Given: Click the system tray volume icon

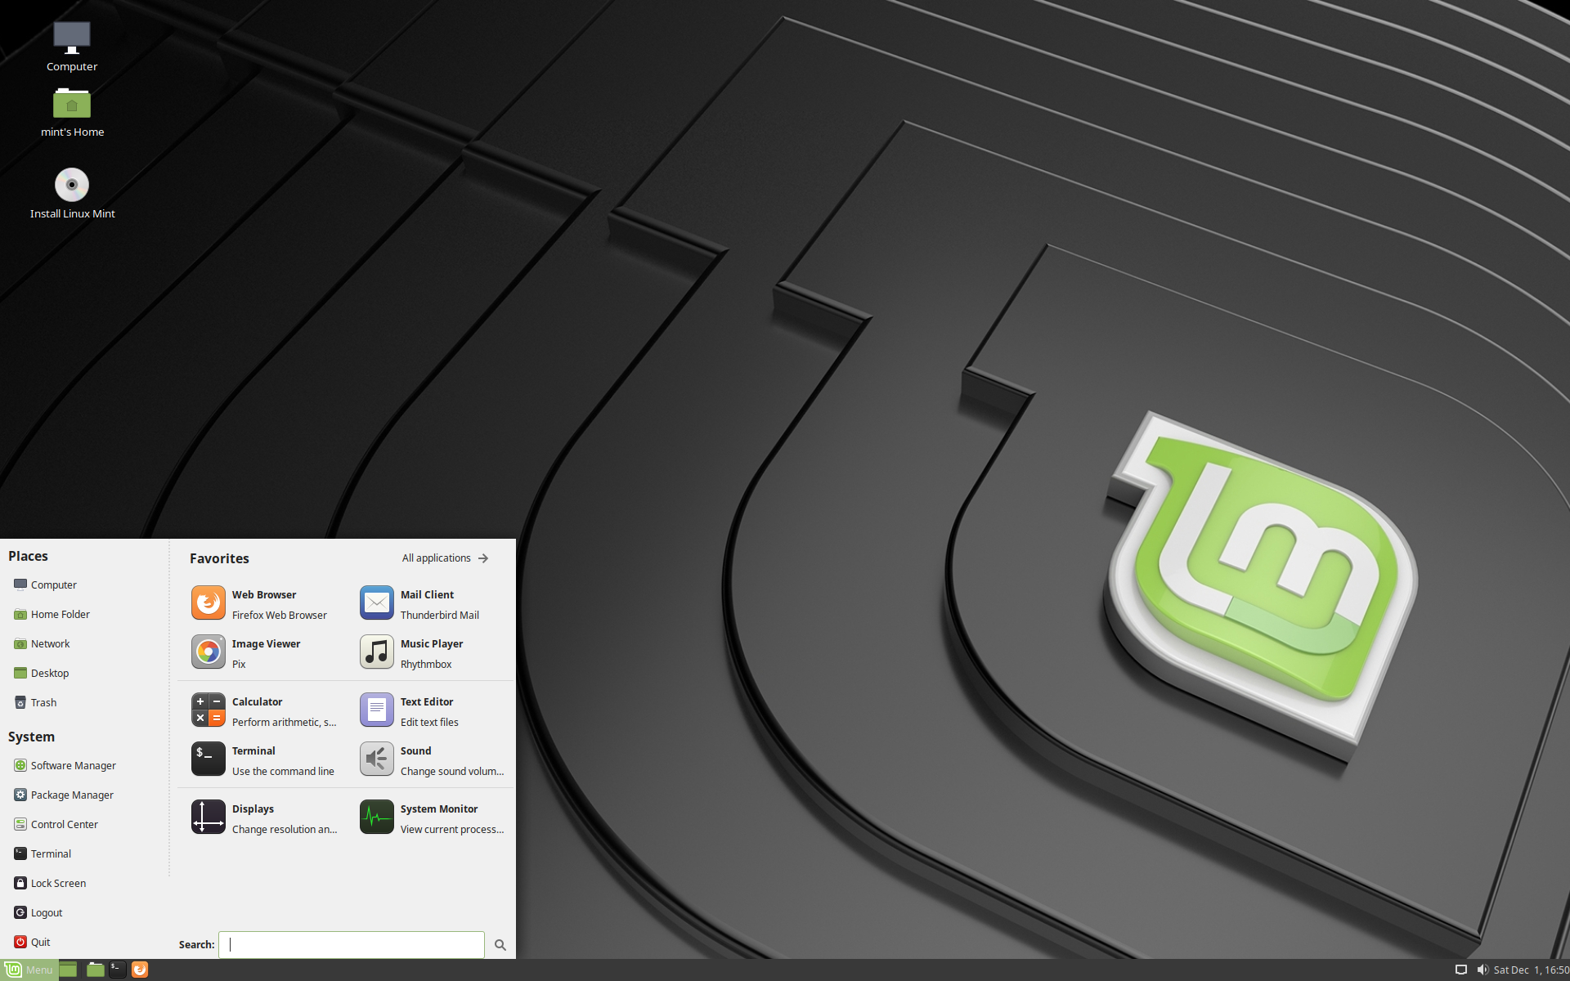Looking at the screenshot, I should (x=1479, y=969).
